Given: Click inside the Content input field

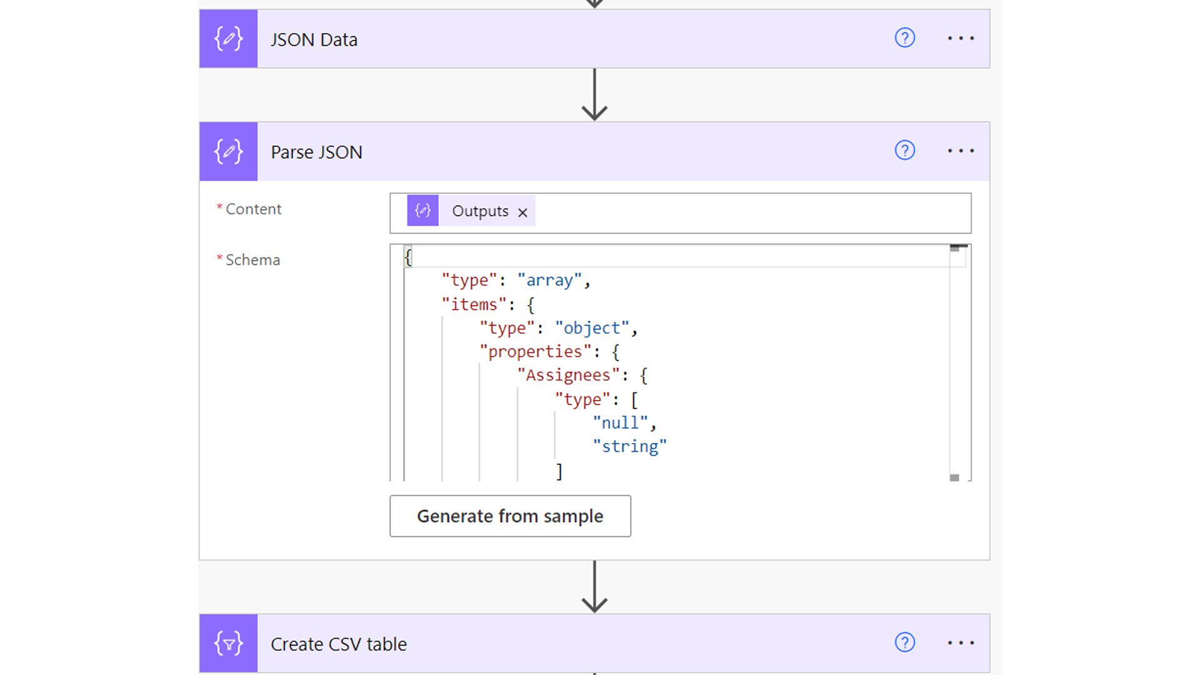Looking at the screenshot, I should 750,213.
